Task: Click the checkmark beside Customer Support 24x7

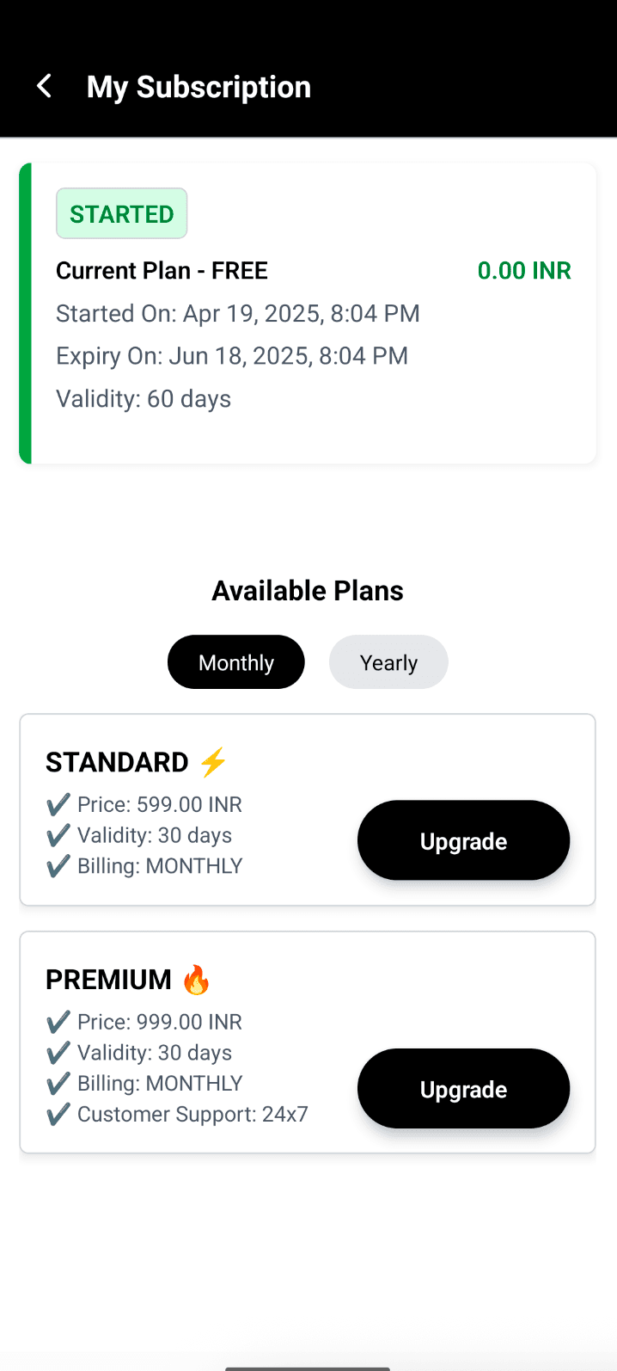Action: coord(56,1114)
